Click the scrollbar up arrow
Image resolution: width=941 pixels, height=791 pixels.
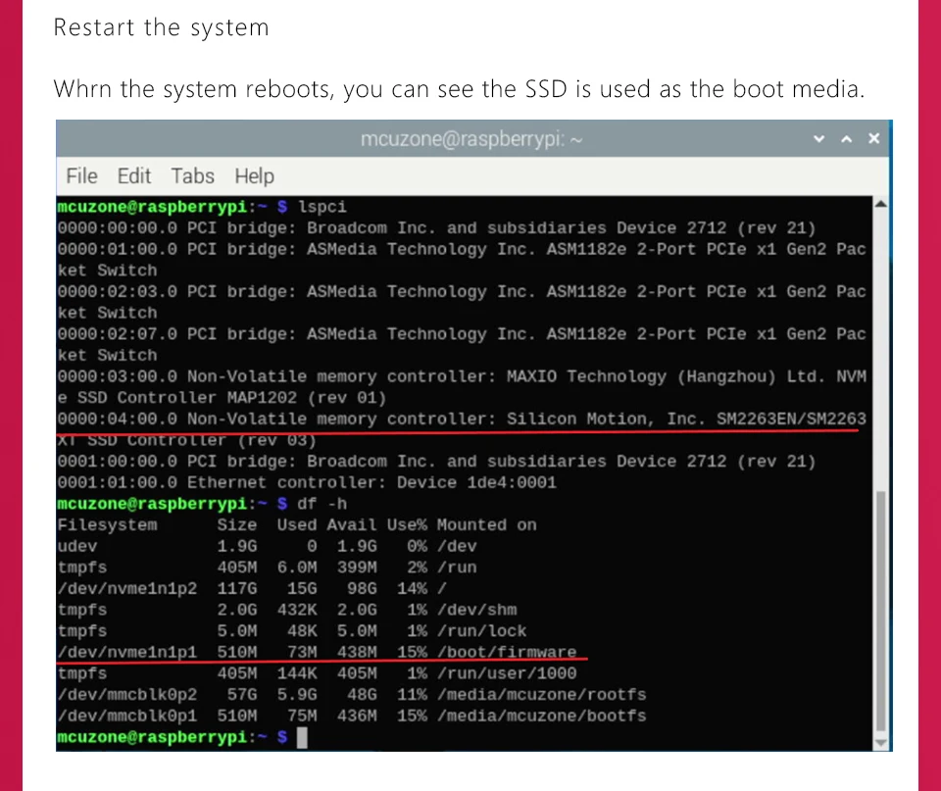879,205
